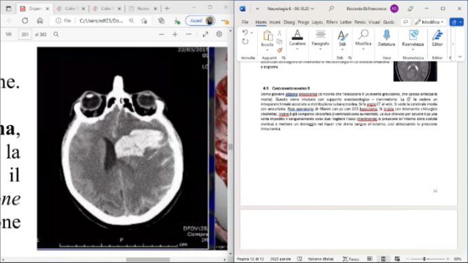Expand the Paragrafo dropdown
The height and width of the screenshot is (263, 468).
coord(320,49)
